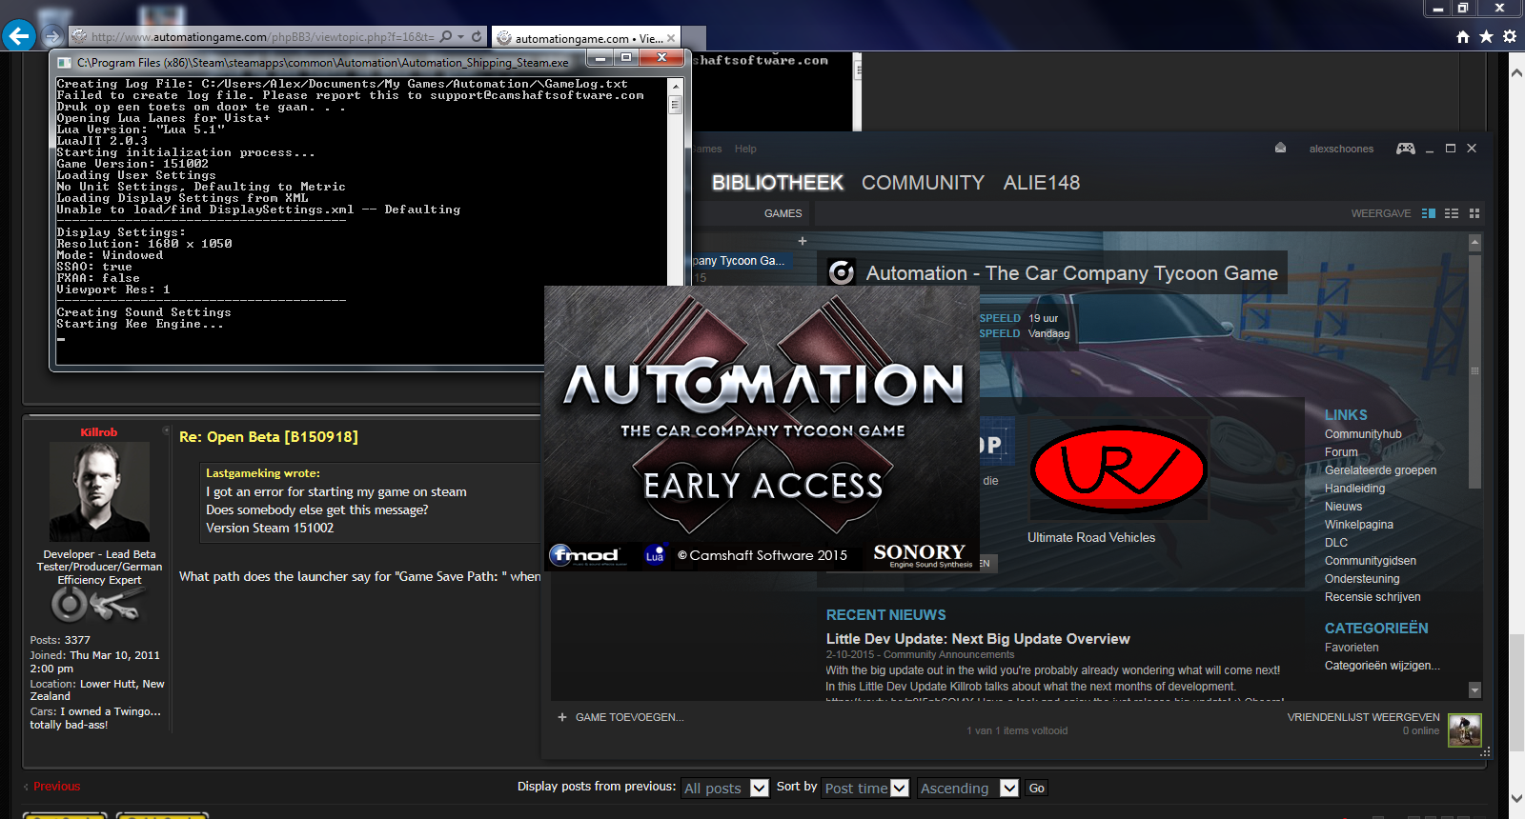Switch Steam library to detail view
This screenshot has height=819, width=1525.
tap(1428, 213)
